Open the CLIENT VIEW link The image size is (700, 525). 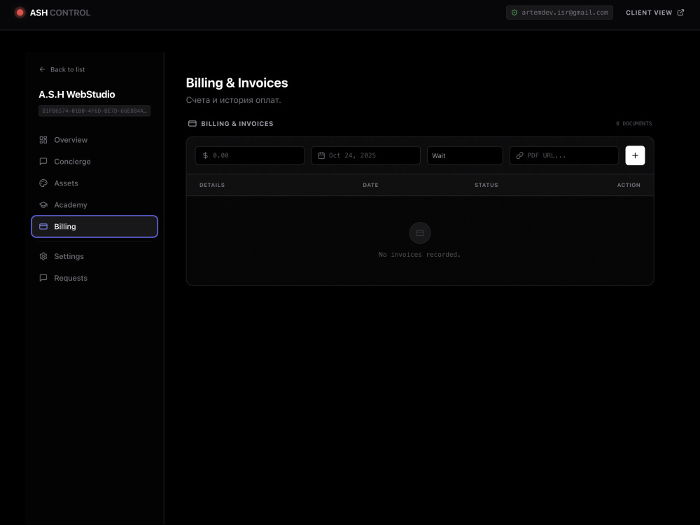654,13
